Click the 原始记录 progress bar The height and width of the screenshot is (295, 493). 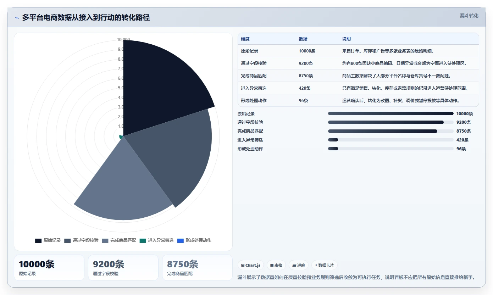391,113
